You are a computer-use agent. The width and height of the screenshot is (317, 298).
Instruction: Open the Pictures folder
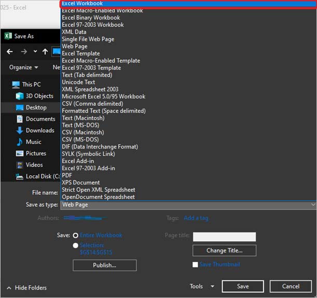[x=36, y=153]
